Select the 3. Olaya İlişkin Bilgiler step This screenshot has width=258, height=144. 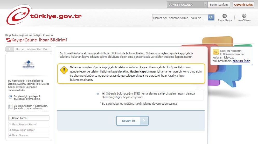pyautogui.click(x=29, y=130)
